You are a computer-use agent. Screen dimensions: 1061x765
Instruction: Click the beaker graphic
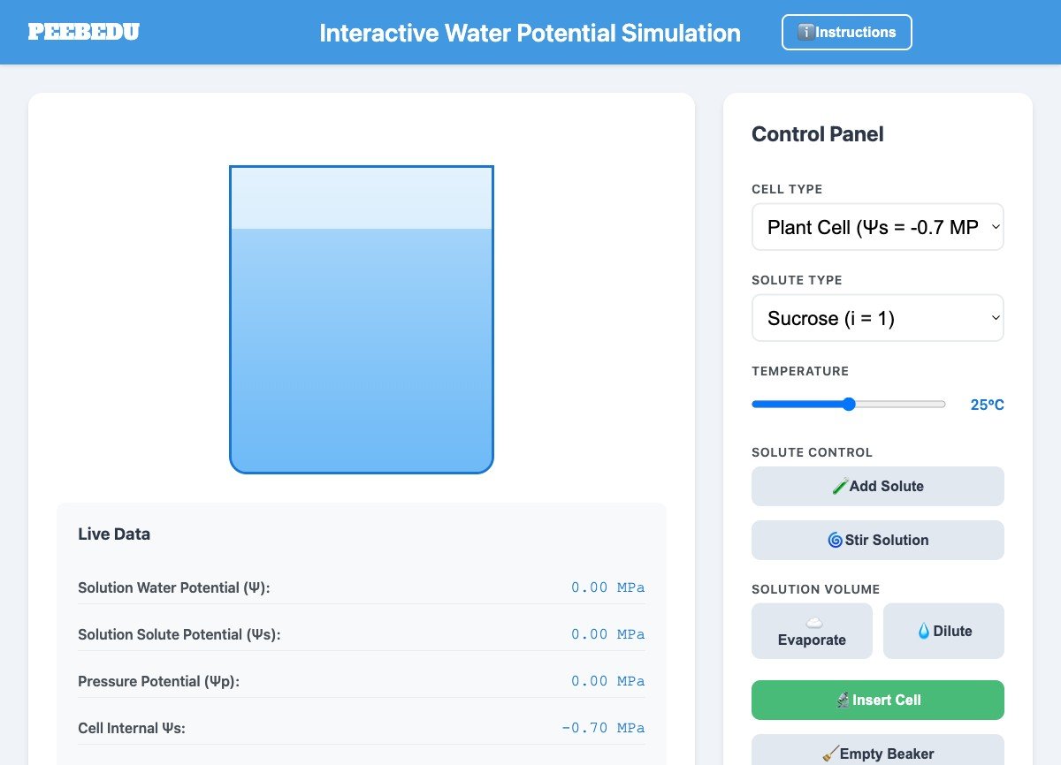(x=362, y=318)
